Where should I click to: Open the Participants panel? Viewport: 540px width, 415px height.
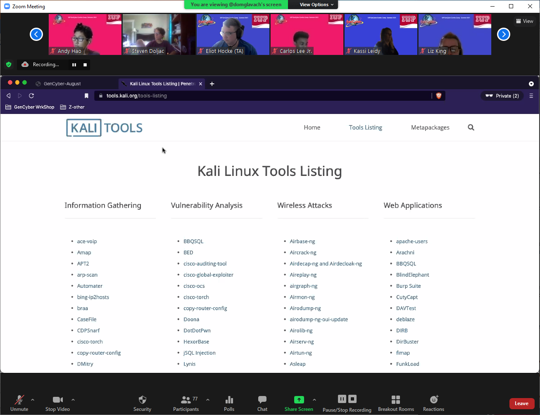point(186,403)
